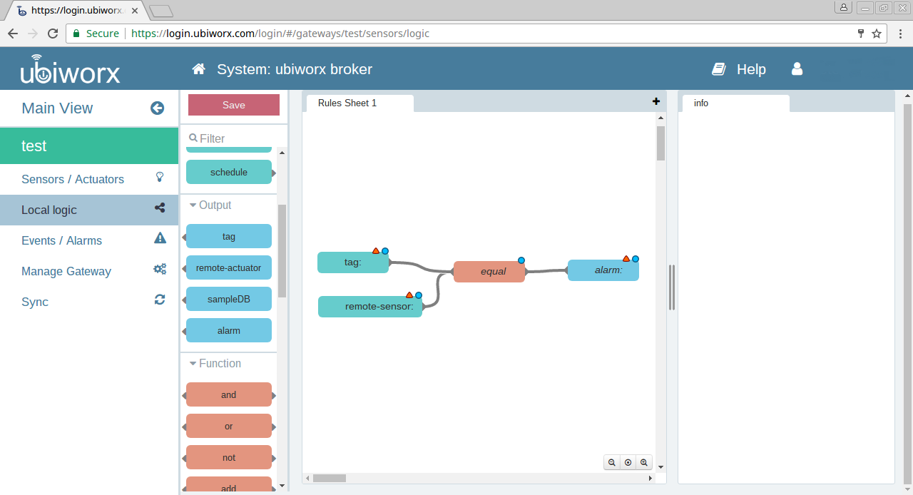Bookmark this page with the star icon
This screenshot has width=913, height=495.
click(x=877, y=34)
